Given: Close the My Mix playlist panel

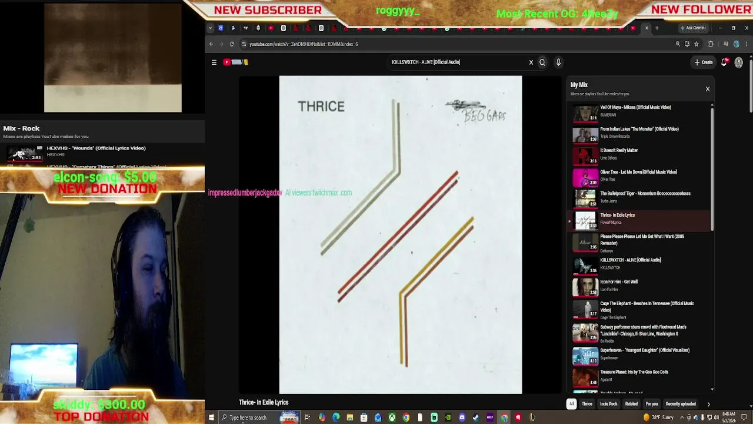Looking at the screenshot, I should (x=708, y=89).
